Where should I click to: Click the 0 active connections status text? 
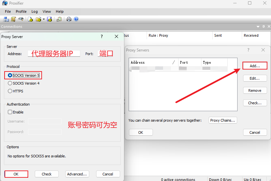178,179
